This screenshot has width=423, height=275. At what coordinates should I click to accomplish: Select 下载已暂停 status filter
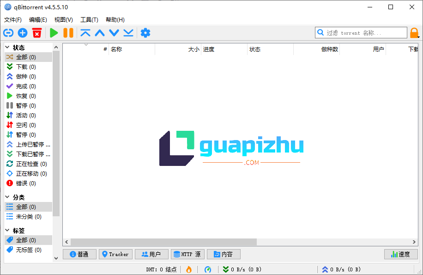click(x=28, y=154)
